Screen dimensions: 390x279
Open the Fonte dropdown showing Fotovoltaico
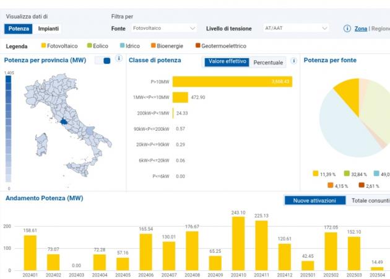(164, 28)
